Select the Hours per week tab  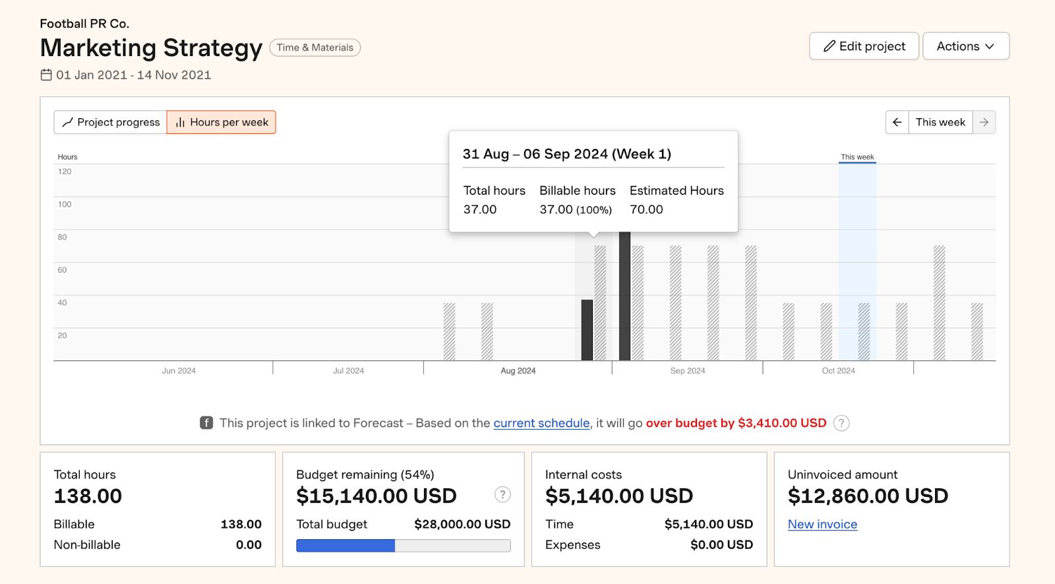click(222, 122)
